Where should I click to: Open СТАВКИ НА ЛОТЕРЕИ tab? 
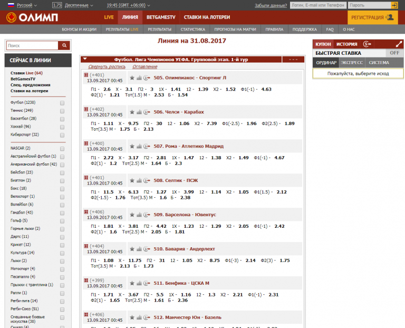point(207,17)
